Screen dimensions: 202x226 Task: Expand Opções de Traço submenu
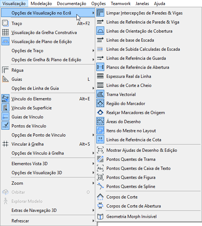click(48, 51)
